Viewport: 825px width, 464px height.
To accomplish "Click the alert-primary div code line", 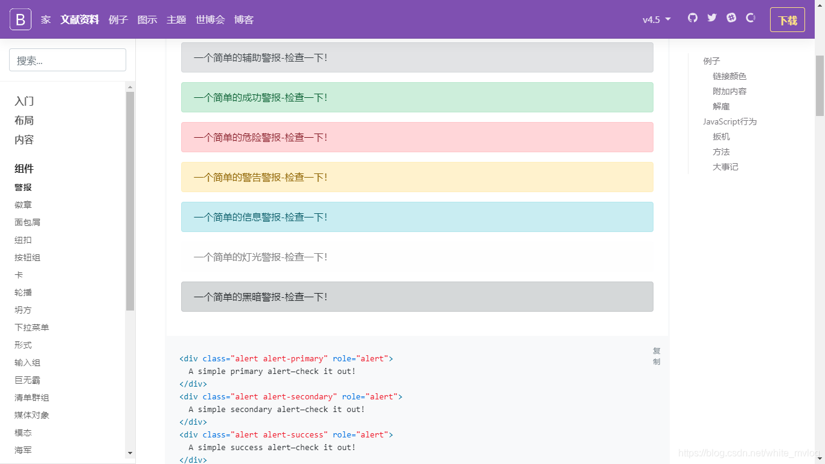I will 286,358.
